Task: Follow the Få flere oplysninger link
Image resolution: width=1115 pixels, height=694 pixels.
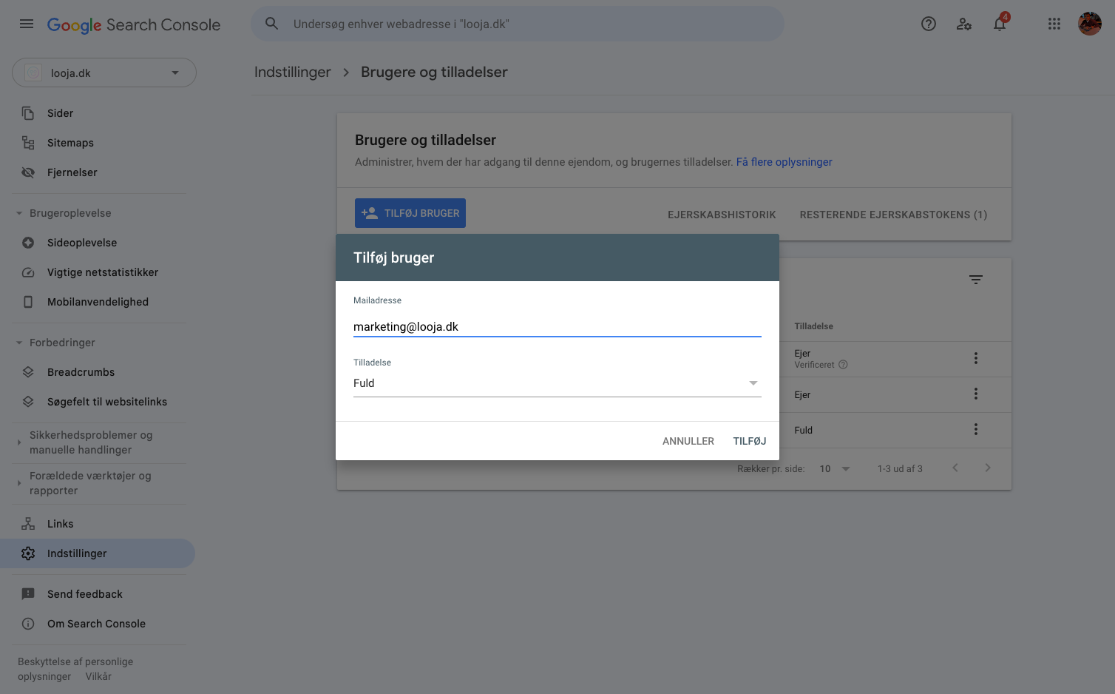Action: tap(784, 162)
